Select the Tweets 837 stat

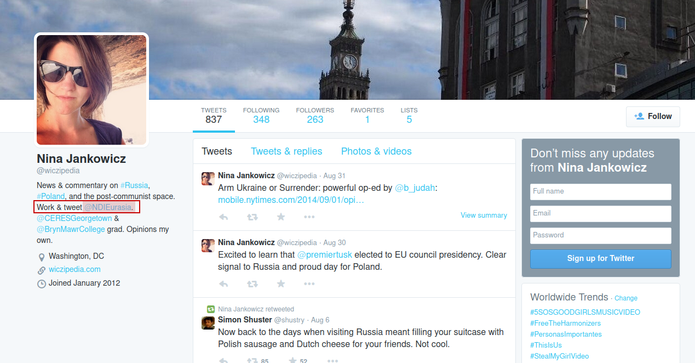coord(214,115)
